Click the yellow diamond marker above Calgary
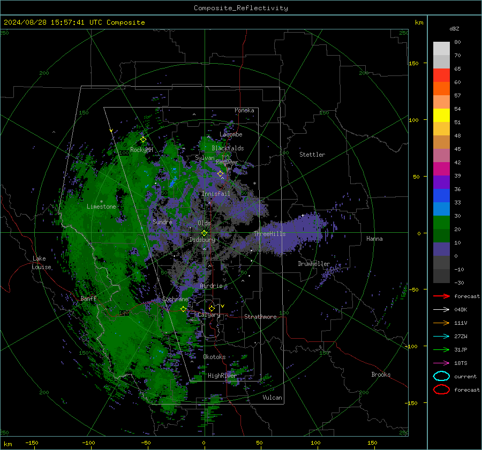 (x=212, y=308)
